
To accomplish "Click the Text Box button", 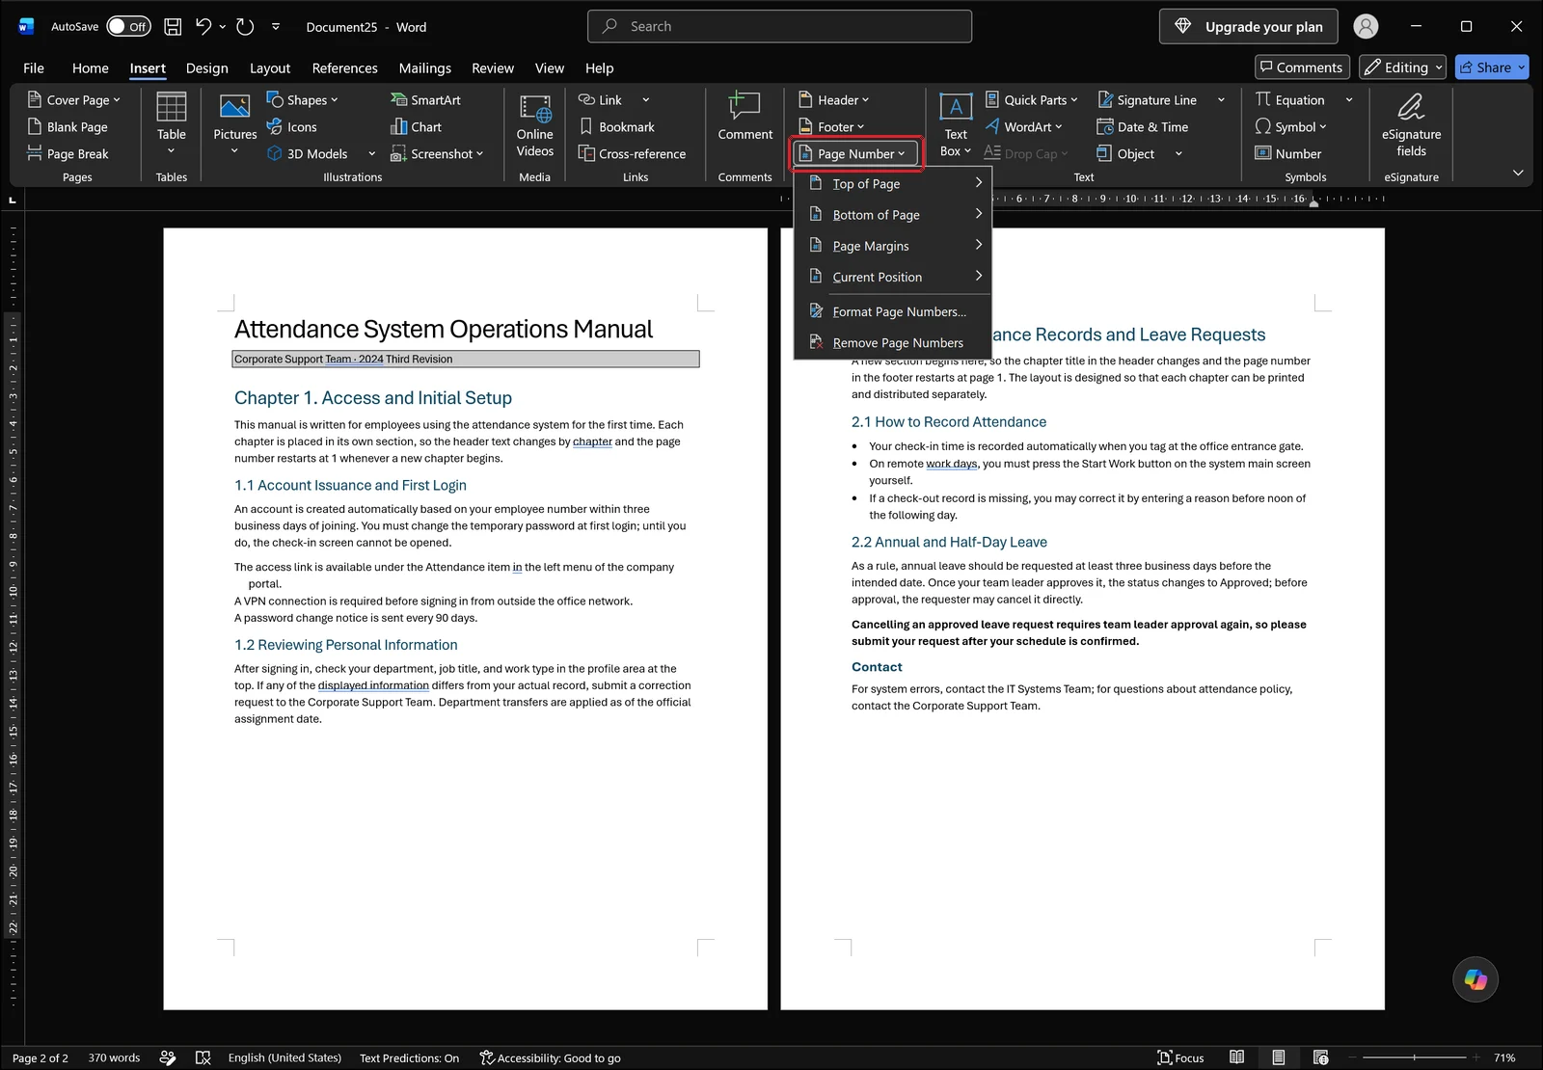I will pyautogui.click(x=956, y=125).
